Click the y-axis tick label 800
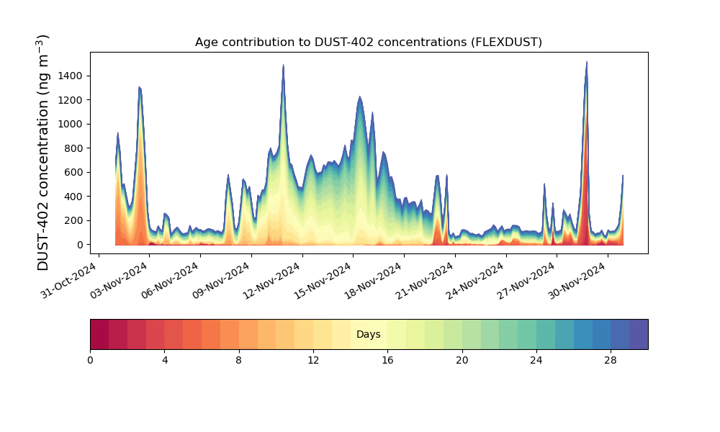The image size is (720, 432). (73, 148)
